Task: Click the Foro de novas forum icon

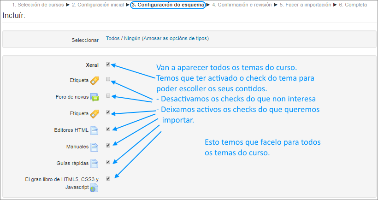Action: (94, 97)
